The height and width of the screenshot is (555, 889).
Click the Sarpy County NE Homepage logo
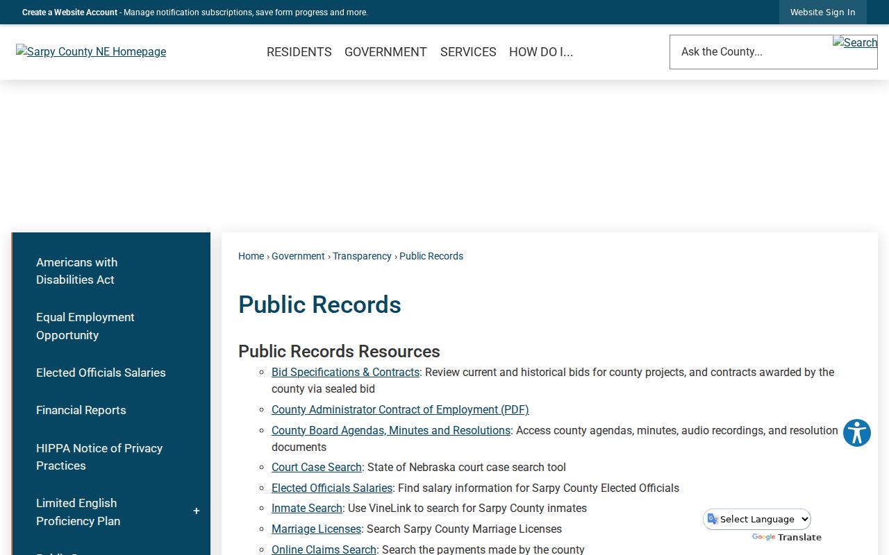pos(91,51)
